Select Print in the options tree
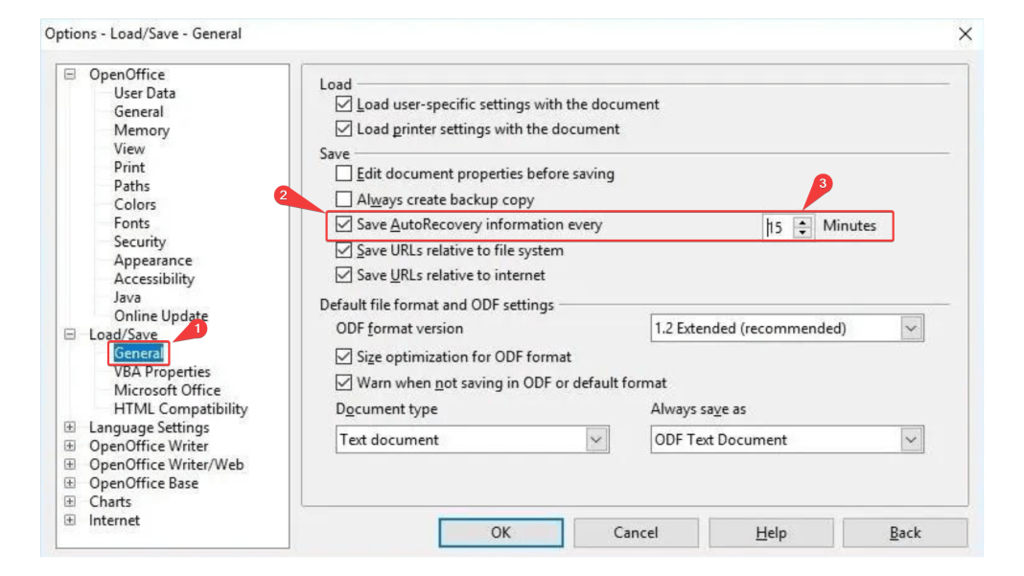1024x576 pixels. pyautogui.click(x=129, y=167)
